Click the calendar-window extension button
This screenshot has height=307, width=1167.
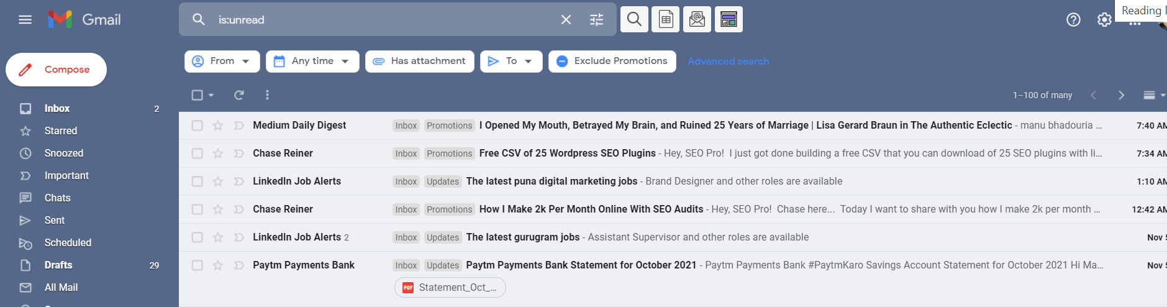pos(729,19)
